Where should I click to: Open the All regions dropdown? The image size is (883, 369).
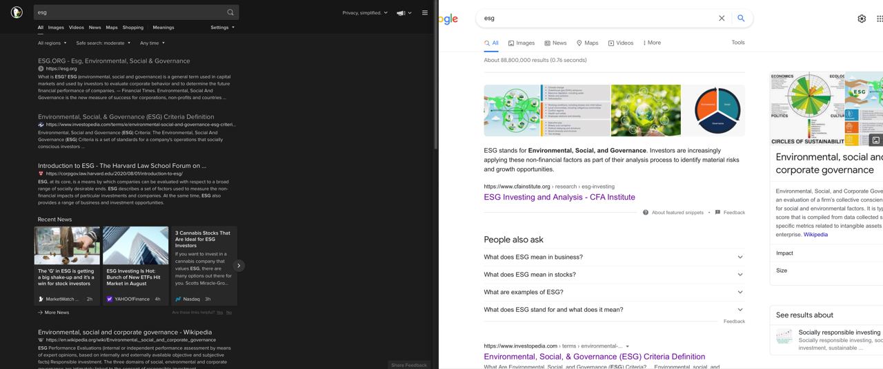[x=52, y=43]
